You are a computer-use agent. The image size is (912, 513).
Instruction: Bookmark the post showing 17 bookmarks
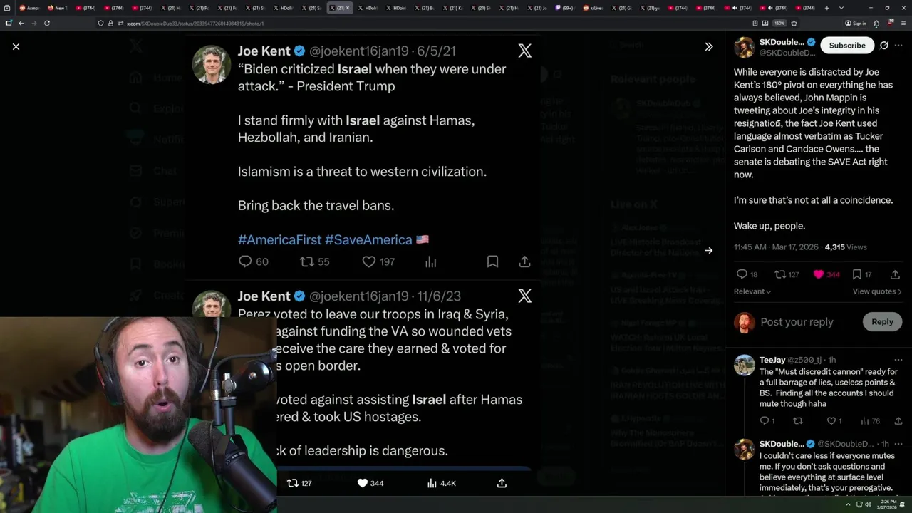857,274
